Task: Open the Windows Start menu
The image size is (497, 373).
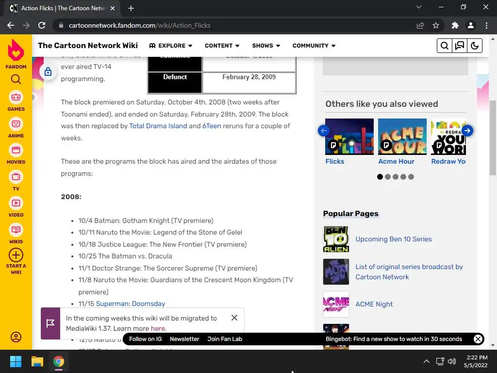Action: [x=16, y=361]
